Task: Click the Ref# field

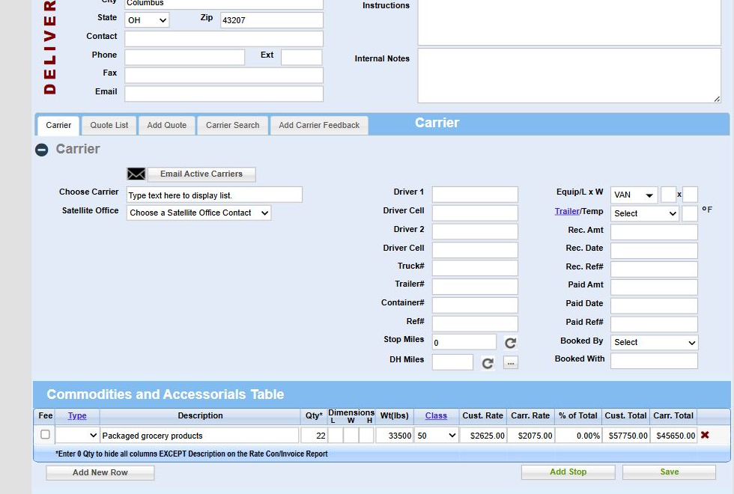Action: 475,323
